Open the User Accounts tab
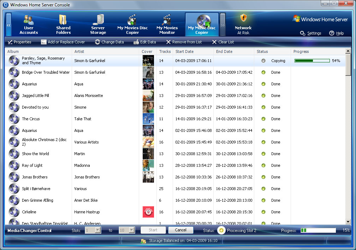This screenshot has width=356, height=250. pyautogui.click(x=29, y=25)
